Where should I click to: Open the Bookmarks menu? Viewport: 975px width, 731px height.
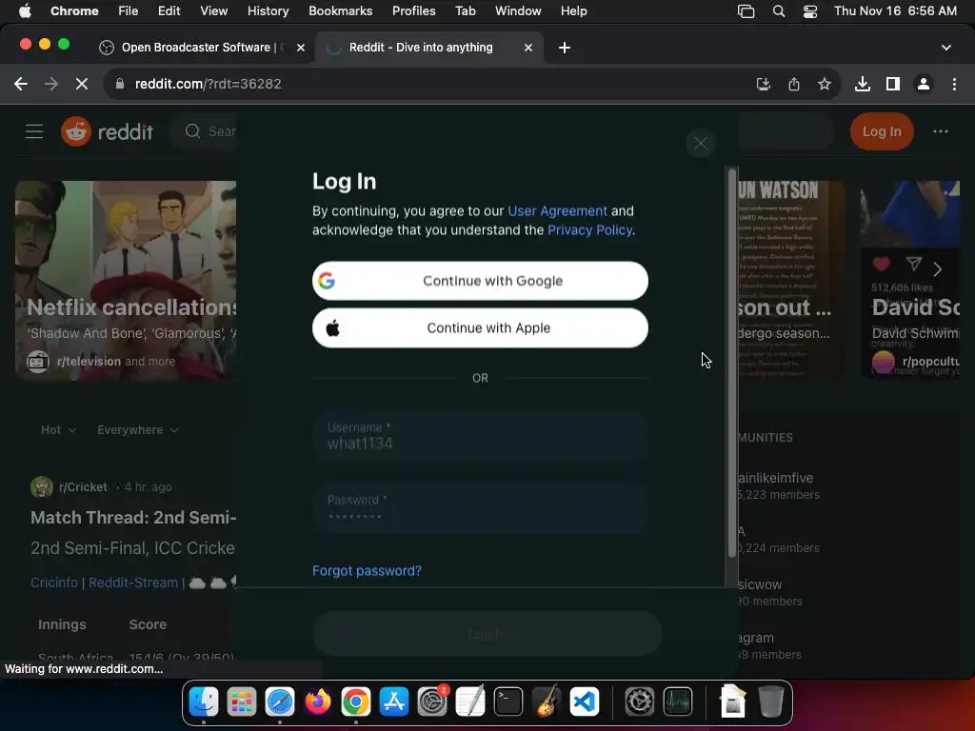[x=340, y=11]
